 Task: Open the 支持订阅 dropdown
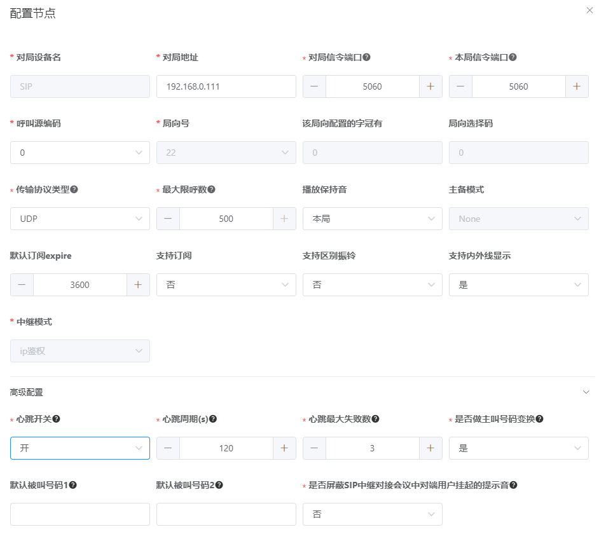pyautogui.click(x=226, y=285)
